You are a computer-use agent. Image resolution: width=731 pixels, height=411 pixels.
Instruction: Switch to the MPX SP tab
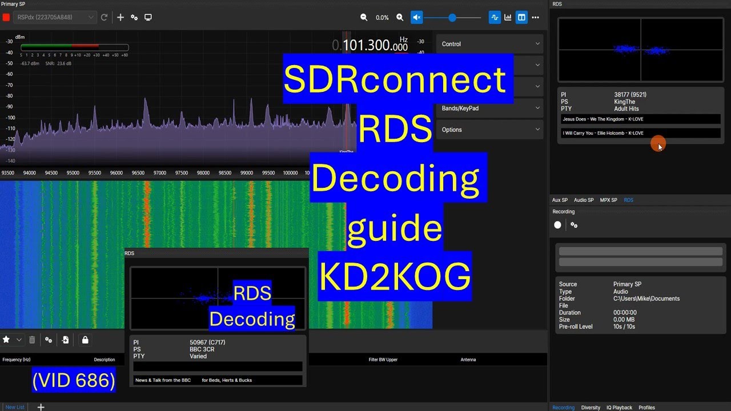pyautogui.click(x=608, y=200)
